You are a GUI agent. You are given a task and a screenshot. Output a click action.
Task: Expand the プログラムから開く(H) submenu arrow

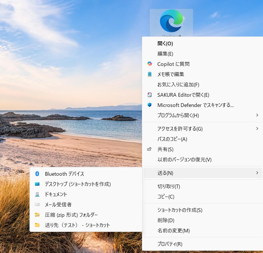(x=257, y=115)
